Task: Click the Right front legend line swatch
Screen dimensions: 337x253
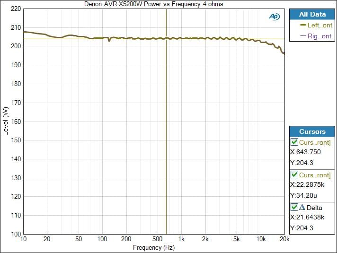Action: coord(303,36)
